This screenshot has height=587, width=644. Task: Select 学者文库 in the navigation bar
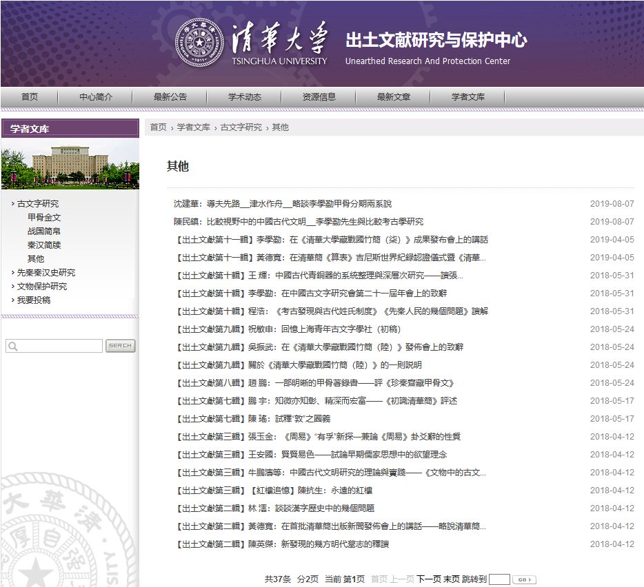tap(467, 97)
